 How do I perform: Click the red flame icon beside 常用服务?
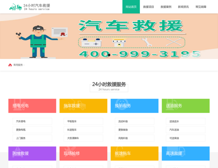[10, 65]
